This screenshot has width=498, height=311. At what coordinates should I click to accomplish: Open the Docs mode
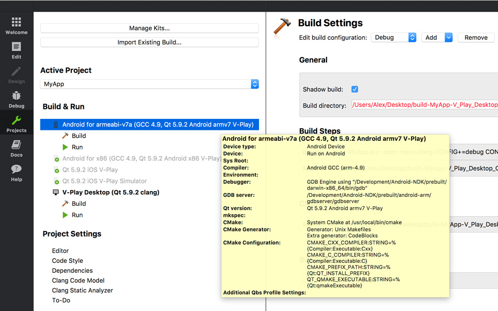tap(17, 149)
